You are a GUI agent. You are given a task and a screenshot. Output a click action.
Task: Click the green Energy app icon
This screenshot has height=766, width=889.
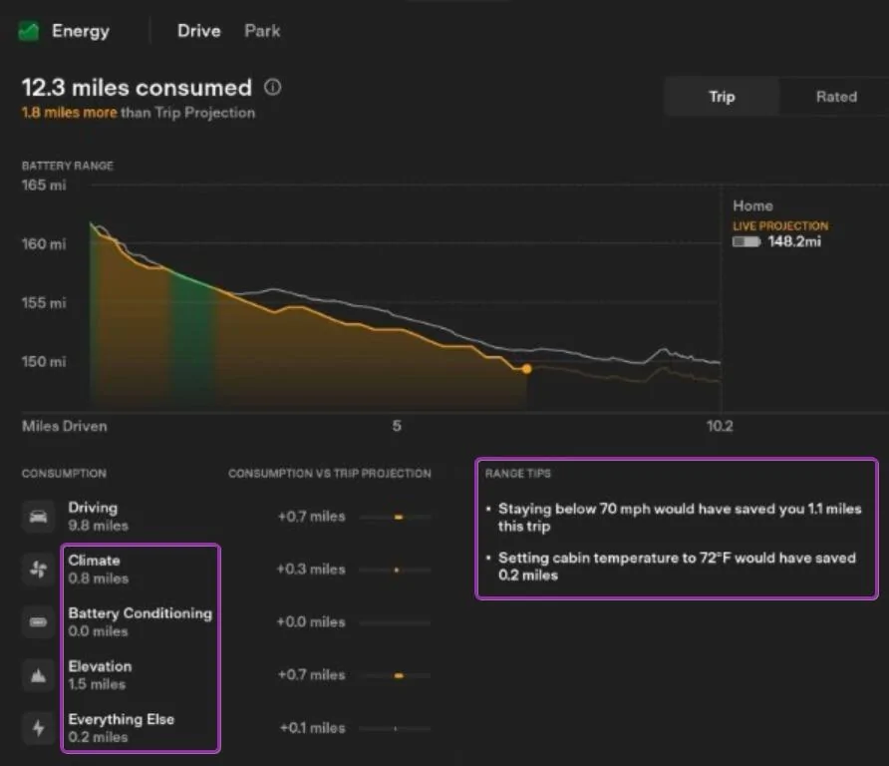coord(29,31)
